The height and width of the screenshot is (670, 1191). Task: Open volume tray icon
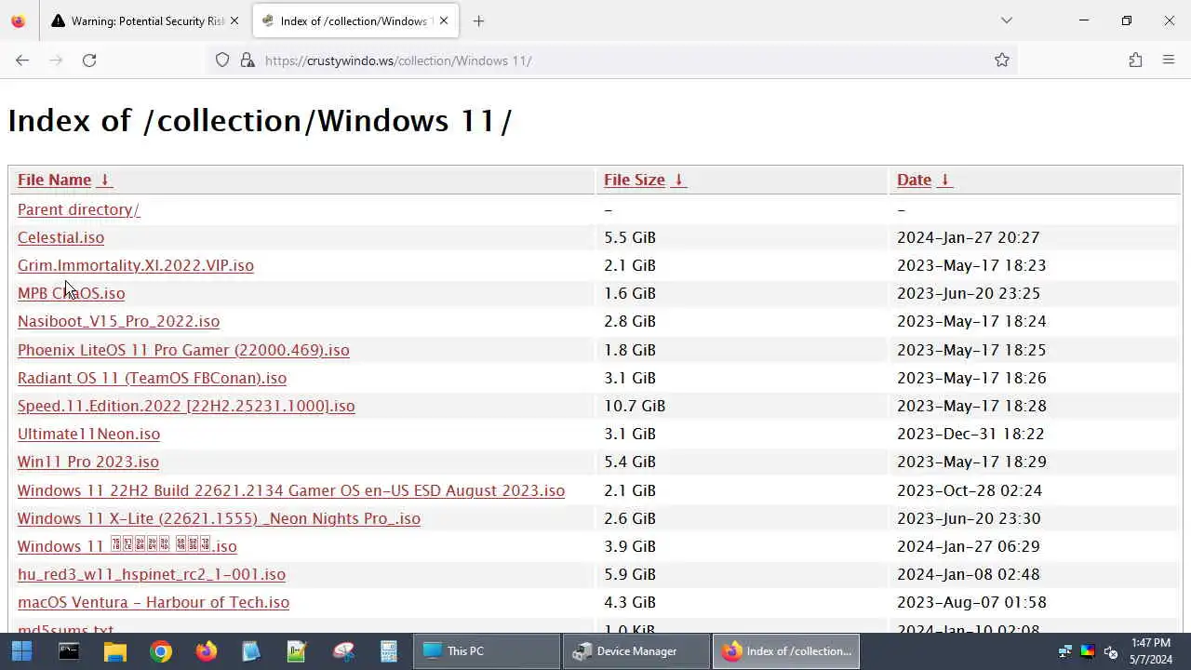click(x=1110, y=651)
